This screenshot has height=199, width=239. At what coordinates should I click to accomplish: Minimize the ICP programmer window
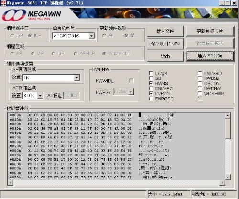coord(222,3)
